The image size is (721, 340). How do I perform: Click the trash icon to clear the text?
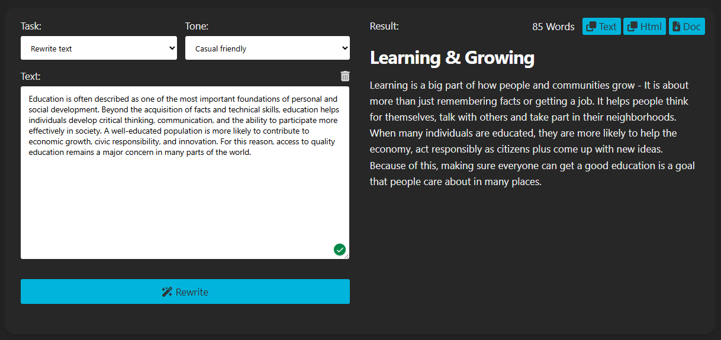coord(345,76)
